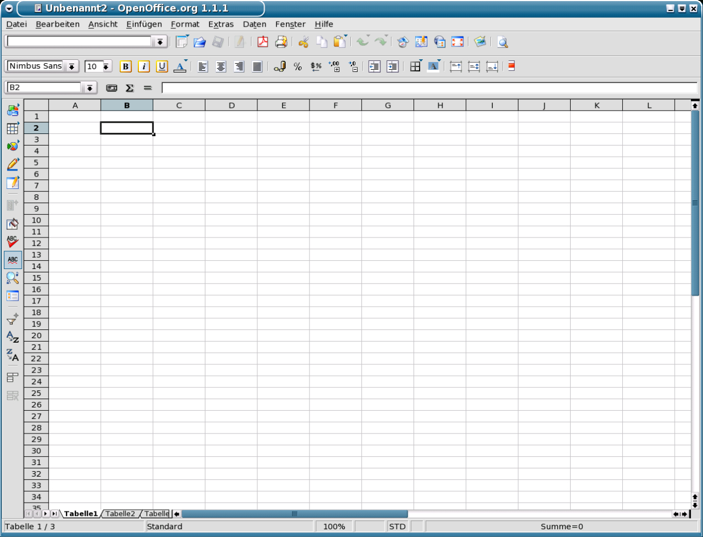
Task: Expand the Name Box dropdown
Action: 90,87
